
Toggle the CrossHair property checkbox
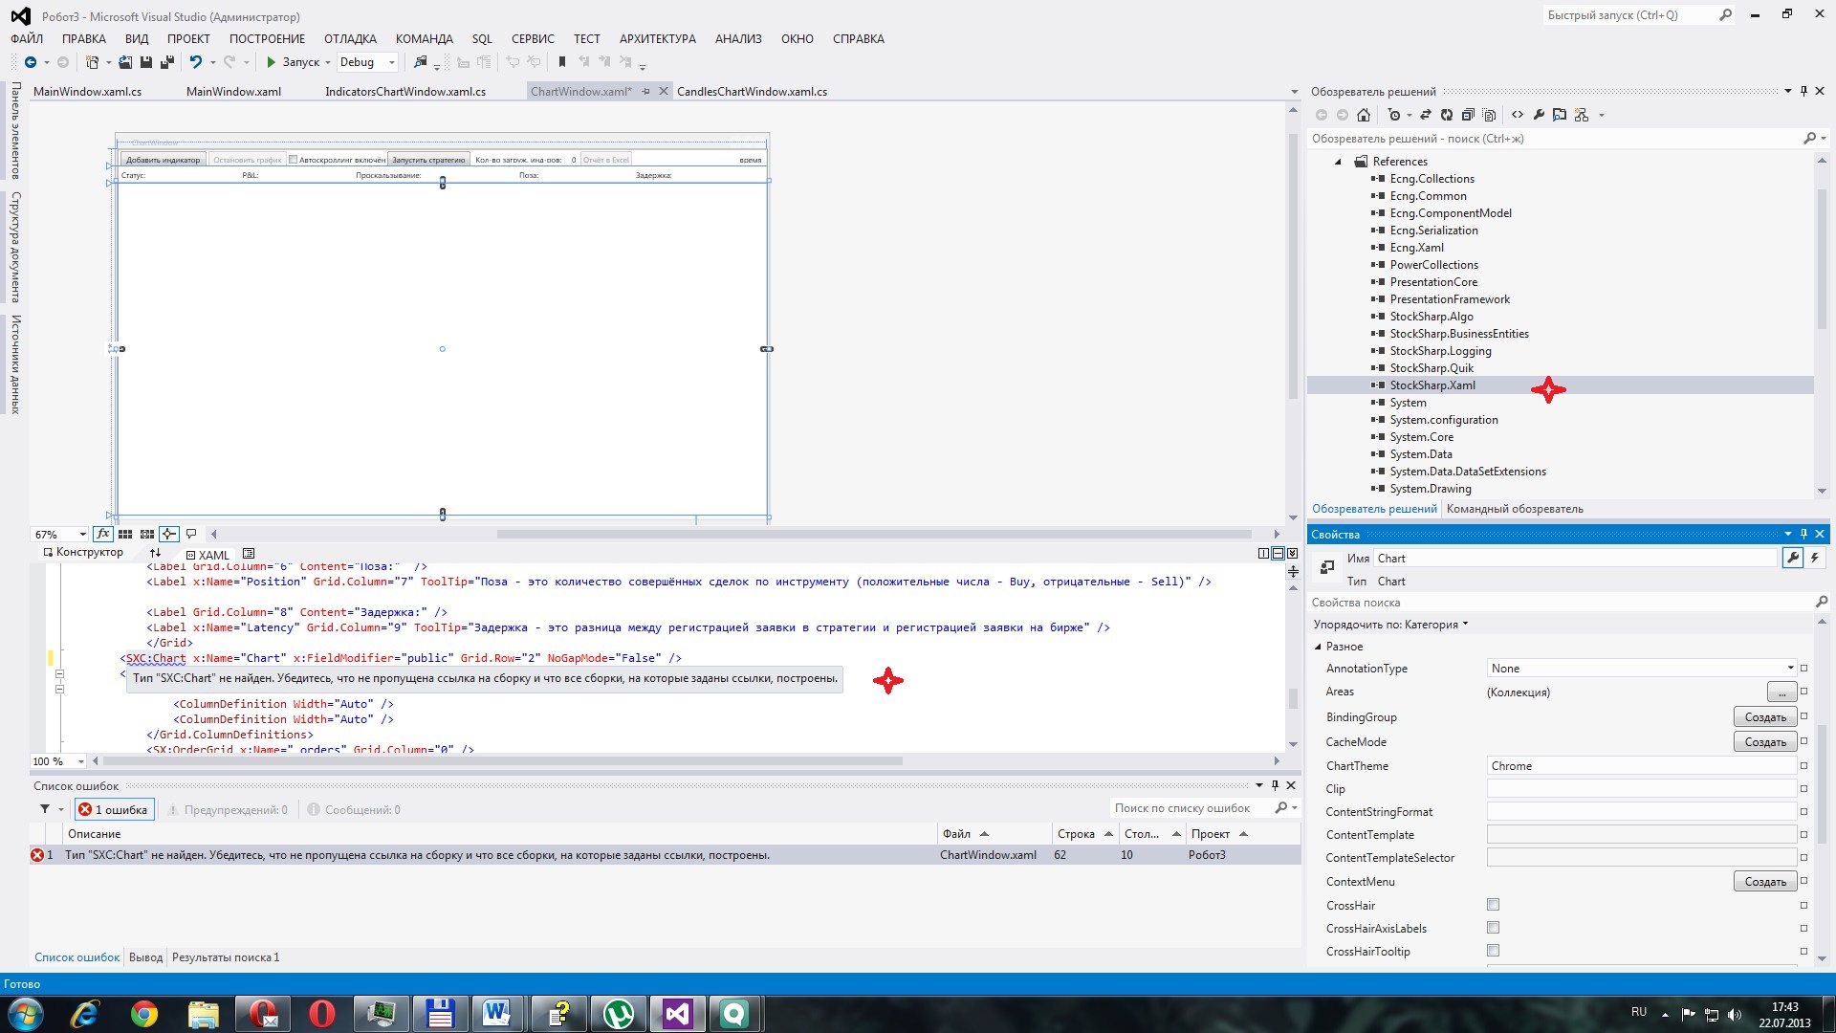pyautogui.click(x=1493, y=905)
